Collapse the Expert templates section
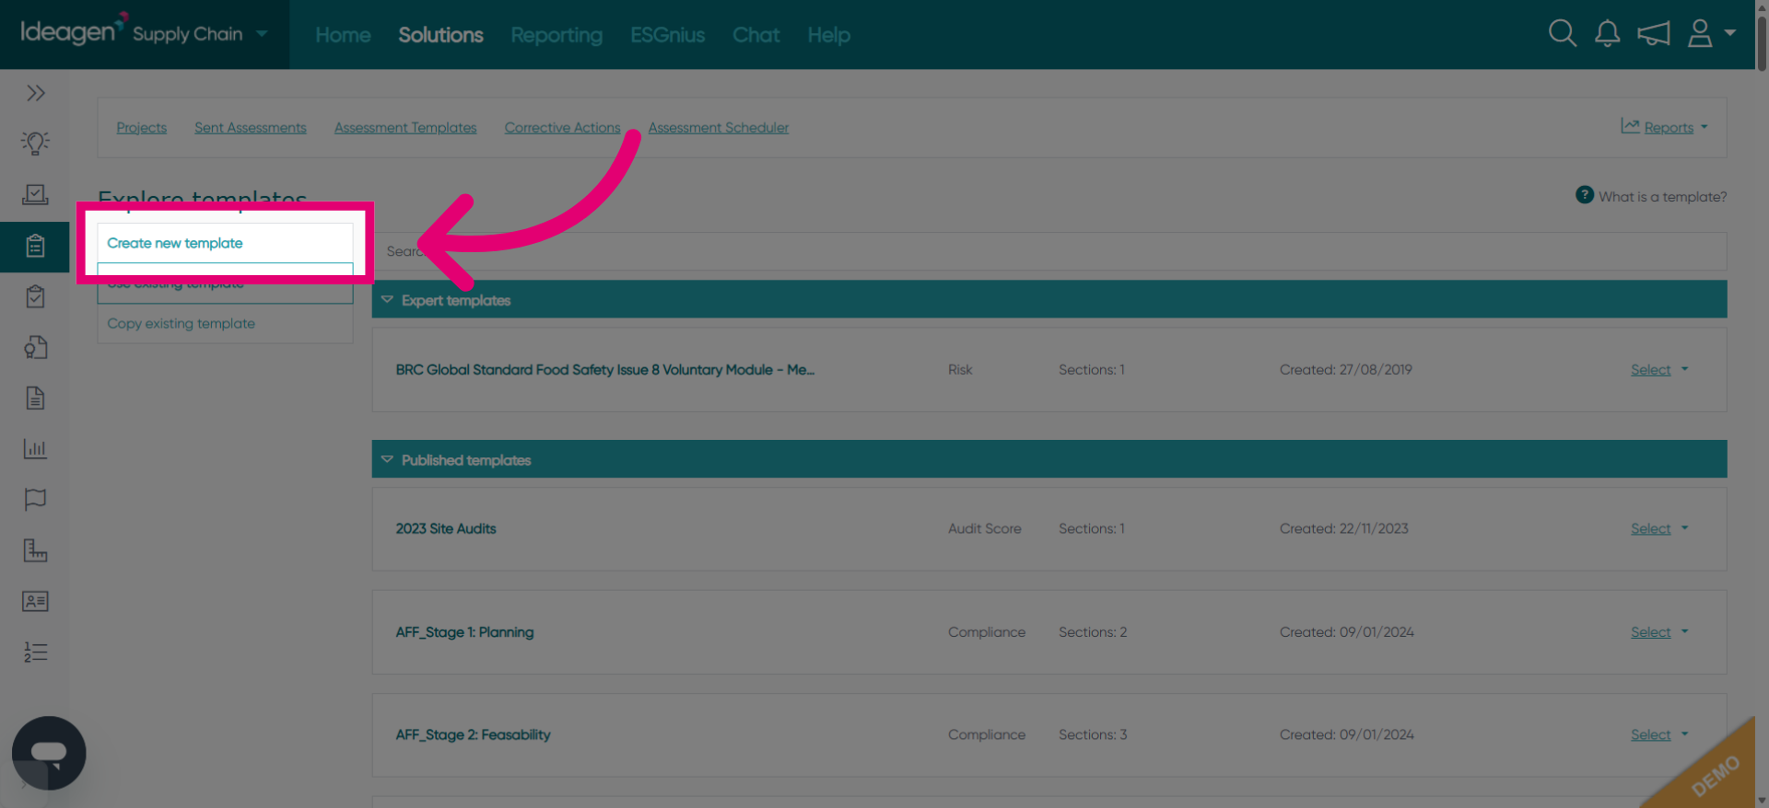1769x808 pixels. point(387,300)
